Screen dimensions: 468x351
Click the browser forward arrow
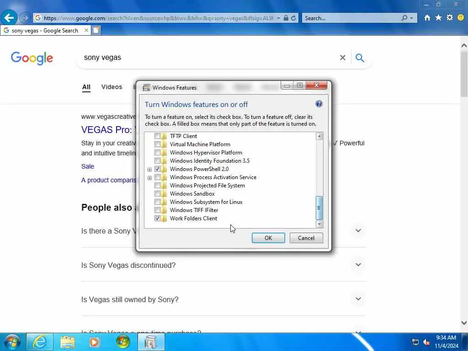[25, 18]
